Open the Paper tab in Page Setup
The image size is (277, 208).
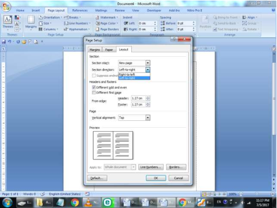click(109, 50)
